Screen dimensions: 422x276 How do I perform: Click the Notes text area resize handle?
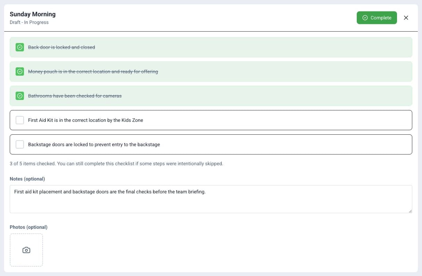coord(410,211)
